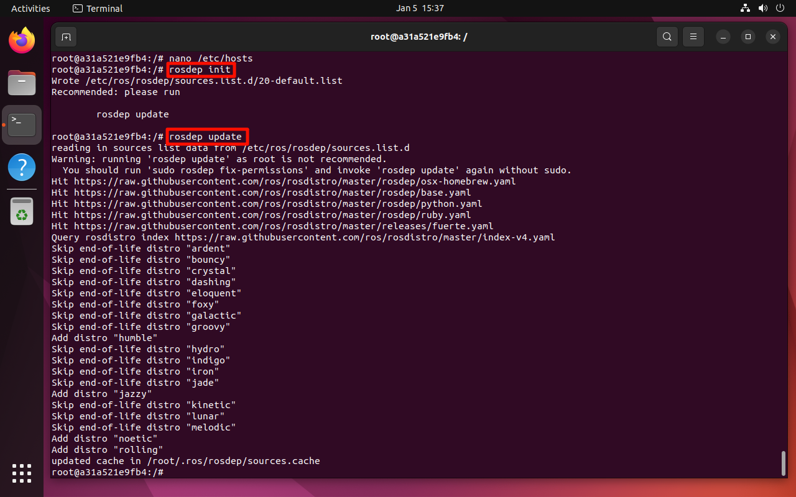Close the terminal window

pos(773,37)
